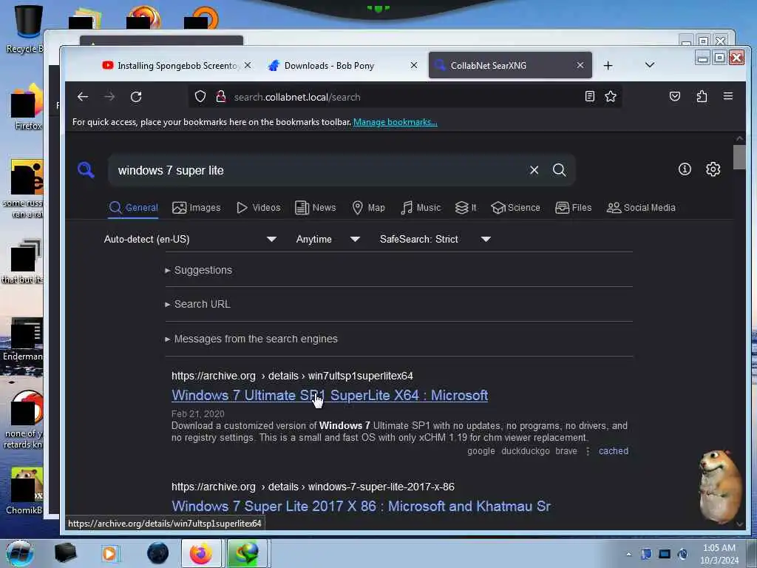Open the first result's three-dot options
Screen dimensions: 757x568
pos(588,451)
